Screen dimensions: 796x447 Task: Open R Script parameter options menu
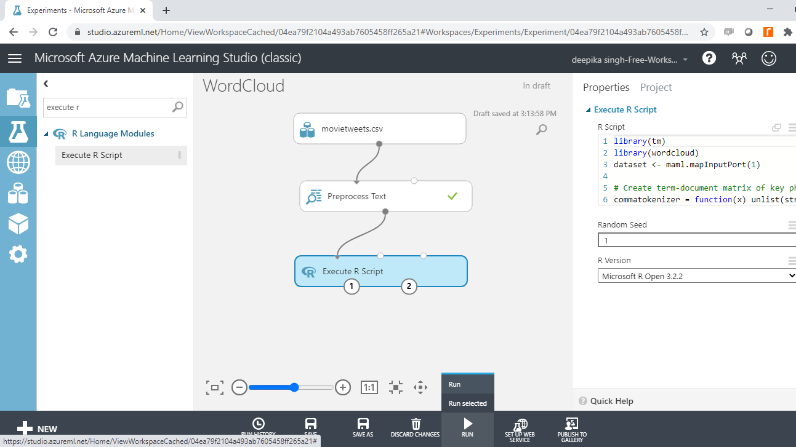point(792,127)
